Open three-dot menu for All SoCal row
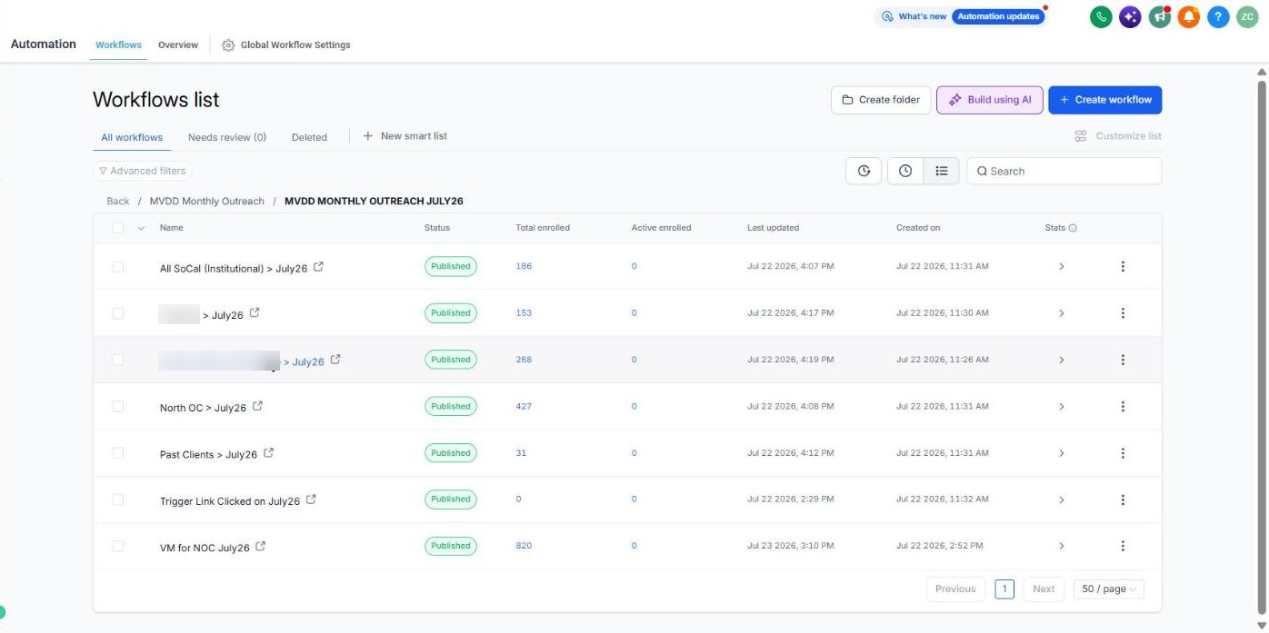 pyautogui.click(x=1123, y=266)
